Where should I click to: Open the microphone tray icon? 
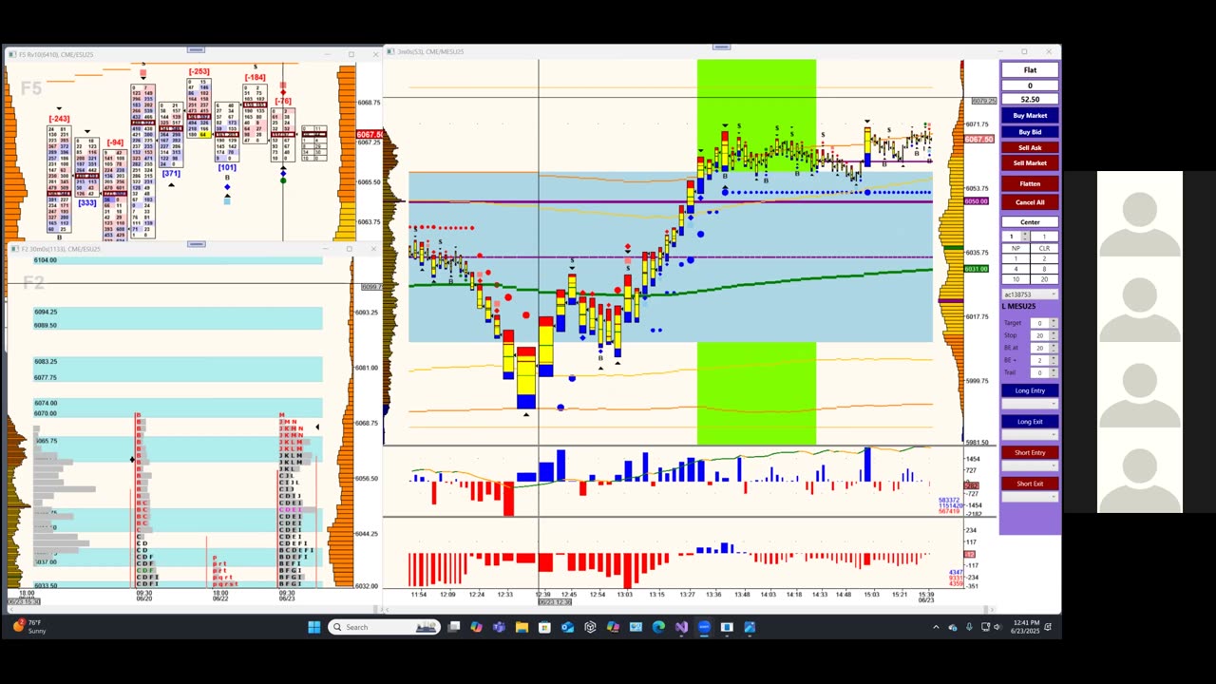[x=969, y=627]
